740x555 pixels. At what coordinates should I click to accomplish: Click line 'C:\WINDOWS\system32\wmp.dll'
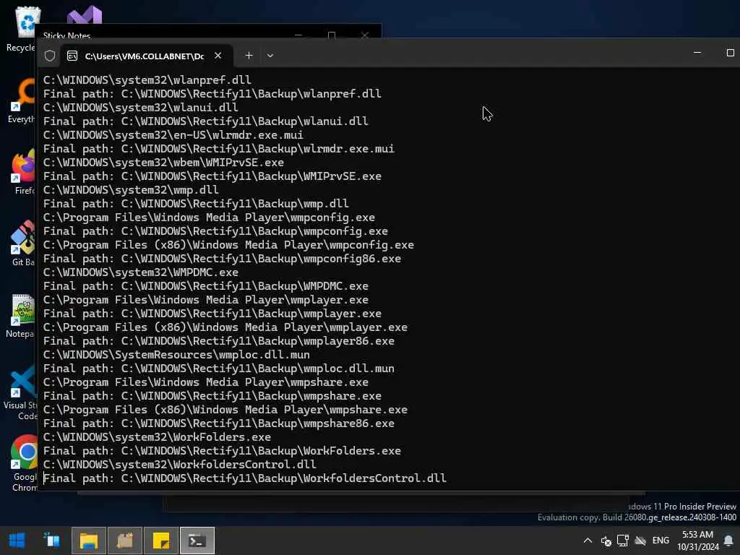tap(131, 190)
